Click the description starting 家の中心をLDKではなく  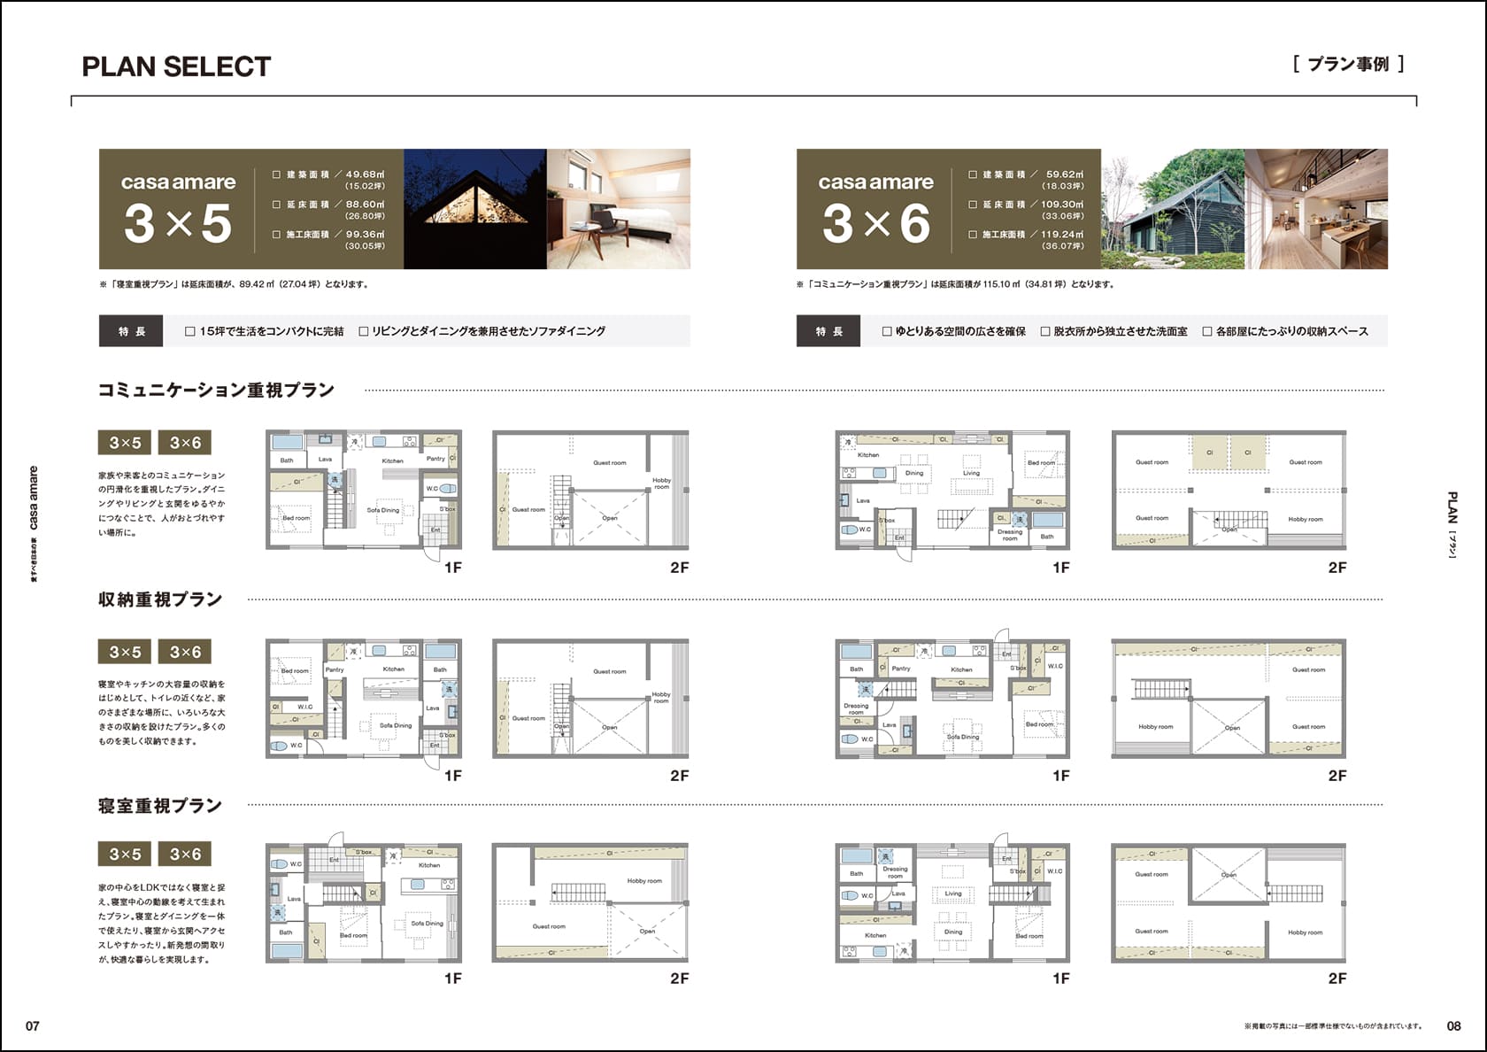pos(162,923)
